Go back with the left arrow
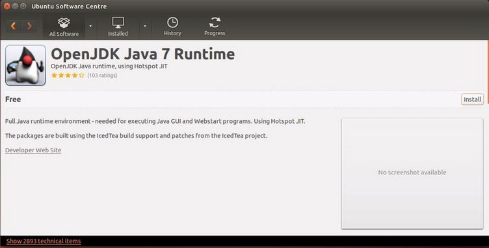This screenshot has height=248, width=489. [x=14, y=26]
